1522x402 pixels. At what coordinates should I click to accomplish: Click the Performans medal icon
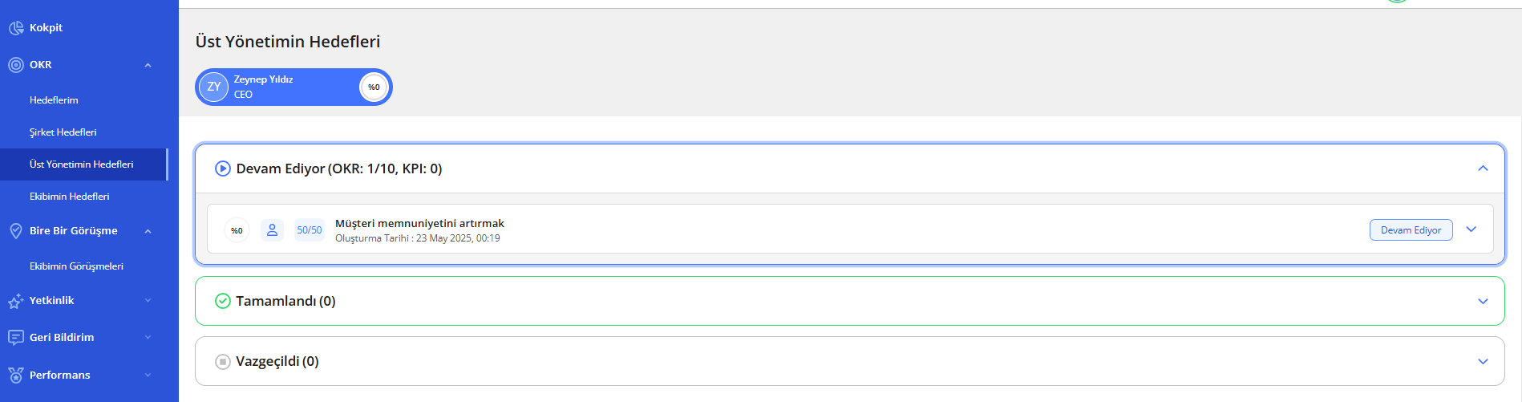pyautogui.click(x=15, y=376)
